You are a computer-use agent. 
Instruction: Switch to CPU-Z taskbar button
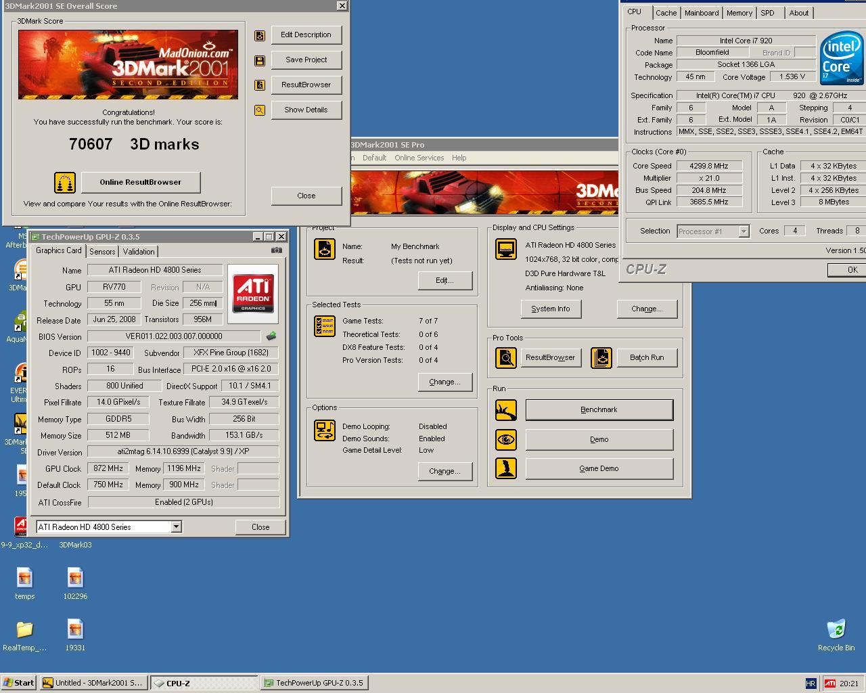(x=204, y=683)
